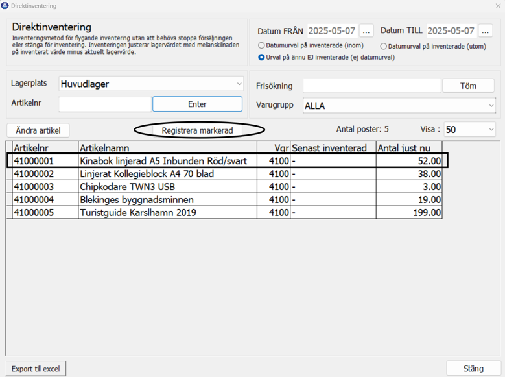The height and width of the screenshot is (377, 505).
Task: Click Vgr 4100 cell in Turistguide row
Action: [x=274, y=213]
